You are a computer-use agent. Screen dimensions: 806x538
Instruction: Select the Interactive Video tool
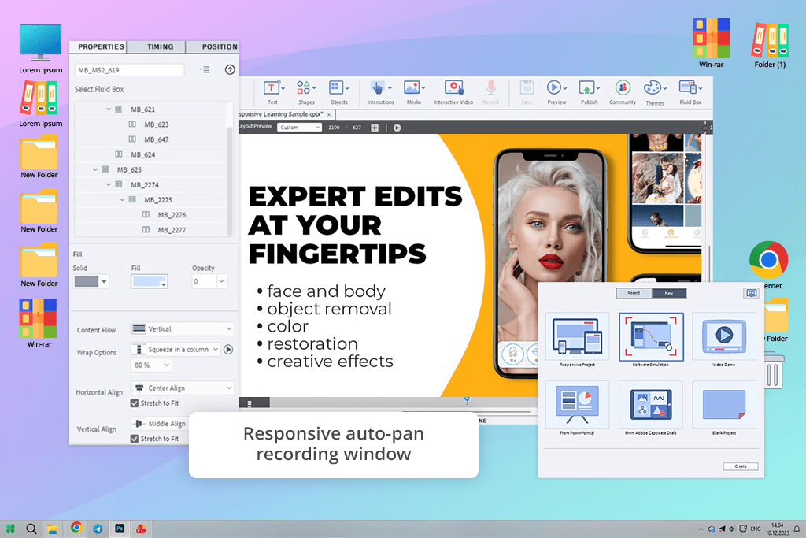[453, 91]
